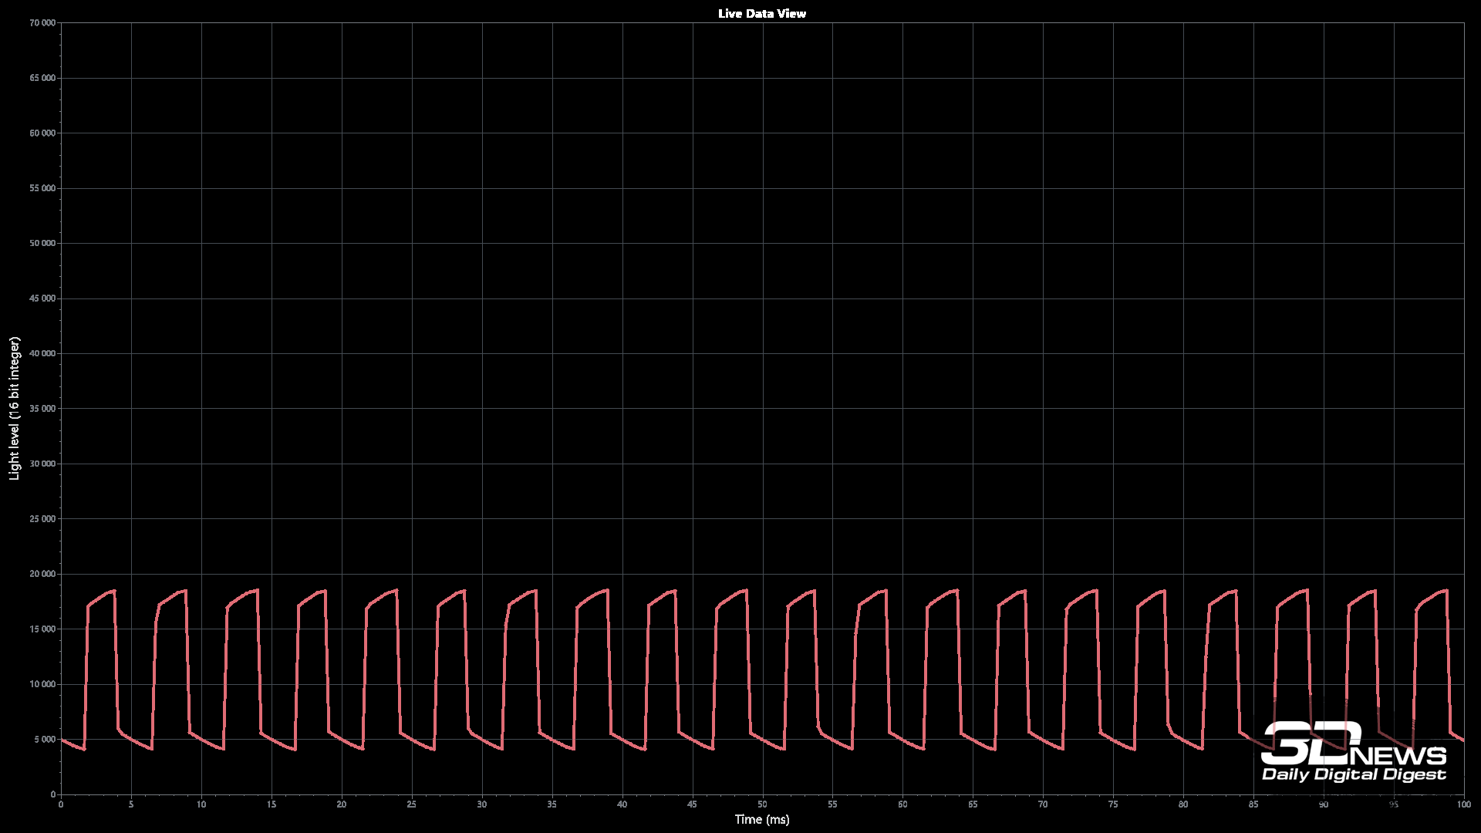Click the Time (ms) axis label

(761, 819)
